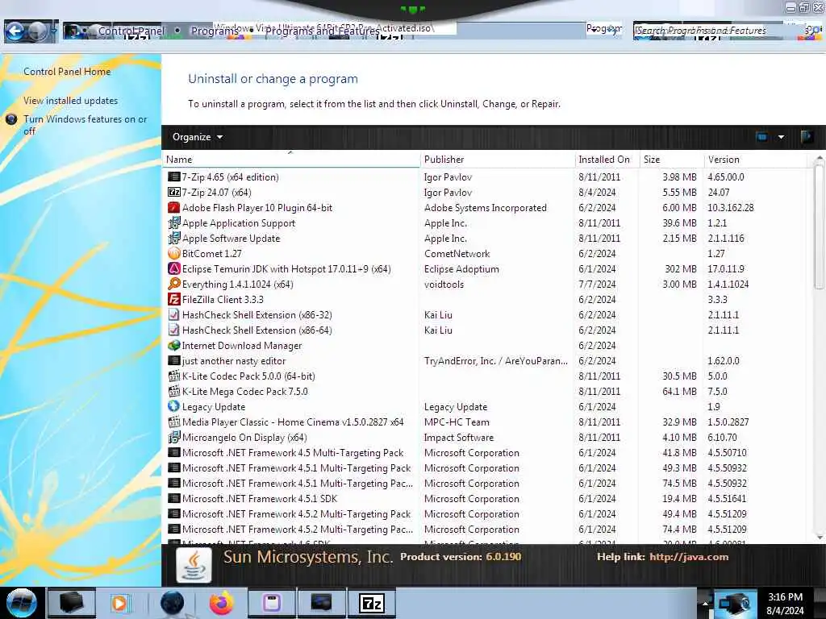Click the 7/7/2024 installed date cell
Image resolution: width=826 pixels, height=619 pixels.
[x=597, y=285]
